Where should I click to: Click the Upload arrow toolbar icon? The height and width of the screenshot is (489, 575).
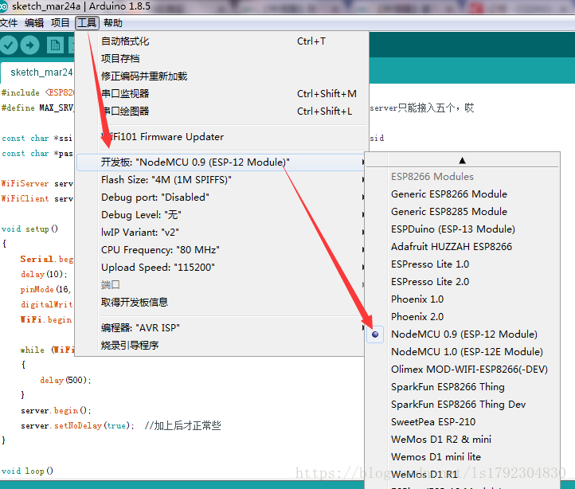[30, 45]
